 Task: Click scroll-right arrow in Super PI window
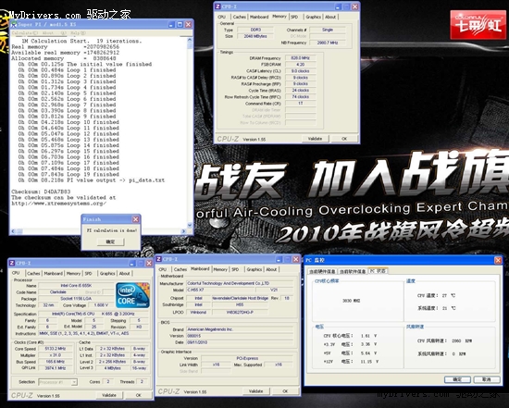coord(184,231)
